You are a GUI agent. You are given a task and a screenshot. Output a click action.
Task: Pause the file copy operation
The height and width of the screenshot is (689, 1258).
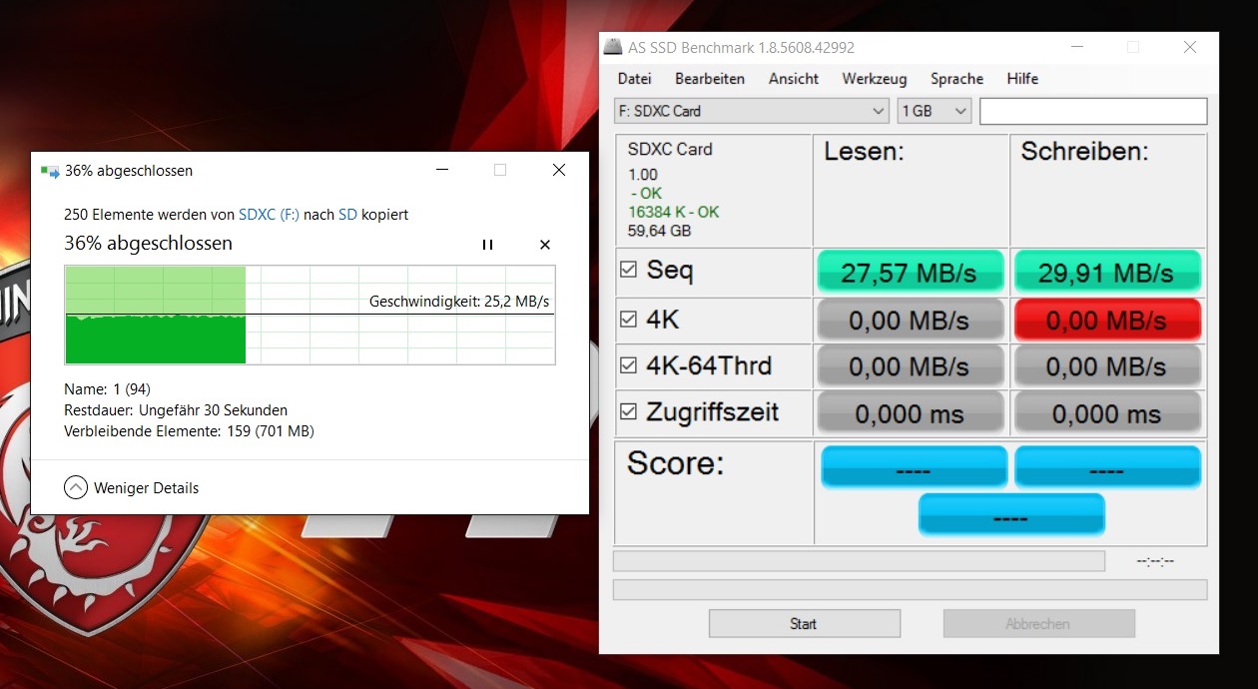click(x=487, y=245)
